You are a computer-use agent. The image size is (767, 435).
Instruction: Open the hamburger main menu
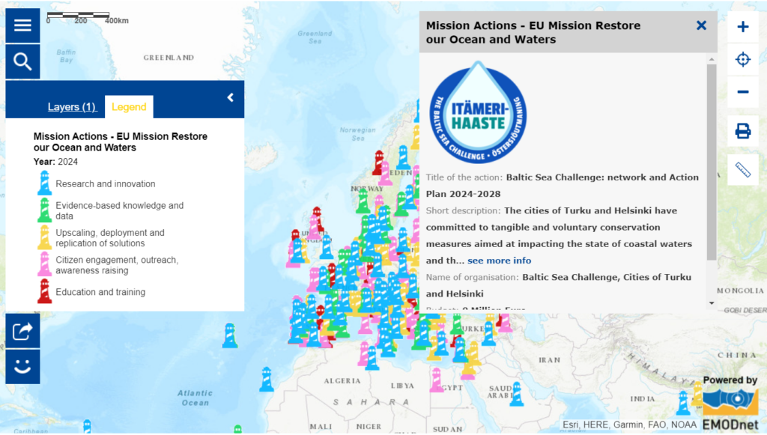click(x=22, y=25)
